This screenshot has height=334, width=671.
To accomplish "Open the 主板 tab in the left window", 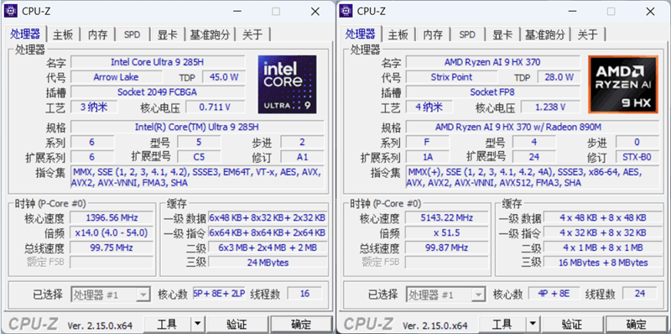I will [63, 34].
